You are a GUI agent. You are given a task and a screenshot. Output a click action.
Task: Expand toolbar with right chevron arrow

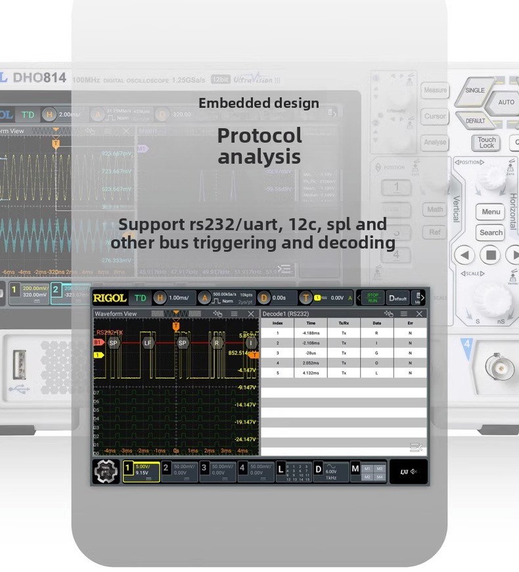point(422,298)
